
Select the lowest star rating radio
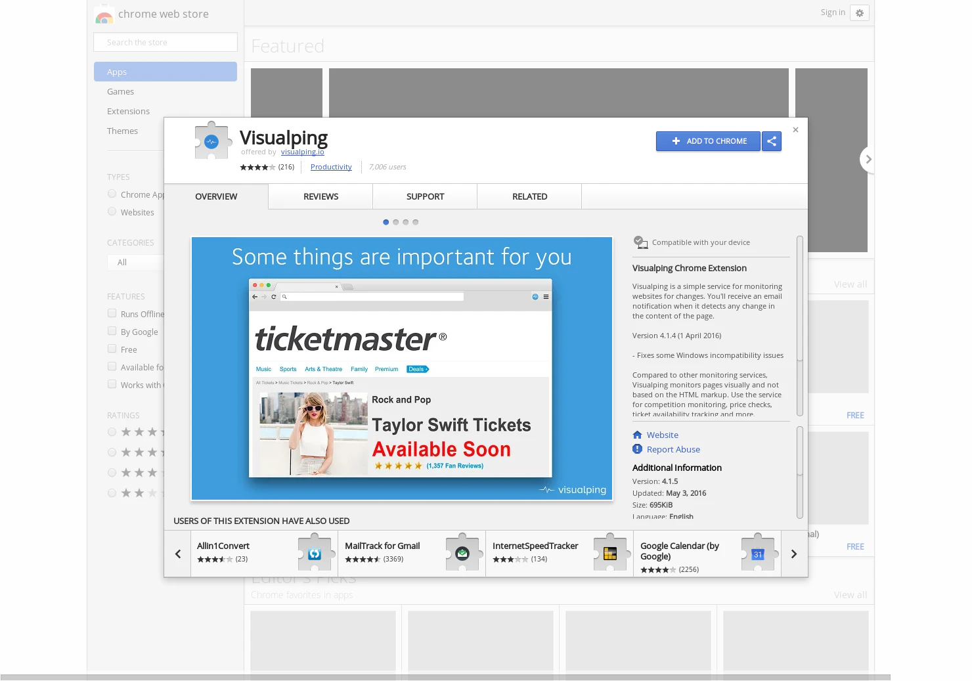[x=112, y=493]
